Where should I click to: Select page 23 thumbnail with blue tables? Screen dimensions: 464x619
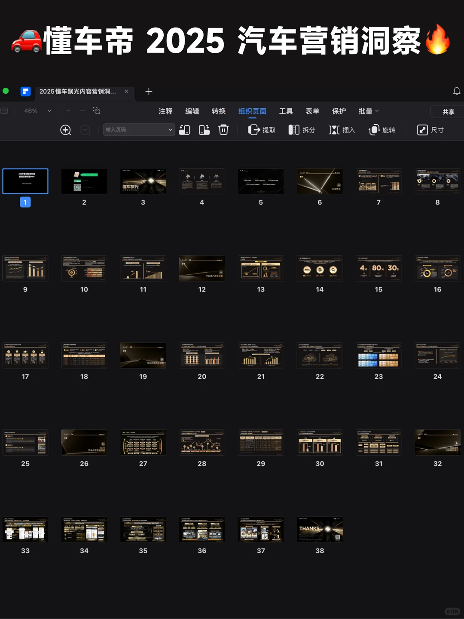(x=379, y=355)
